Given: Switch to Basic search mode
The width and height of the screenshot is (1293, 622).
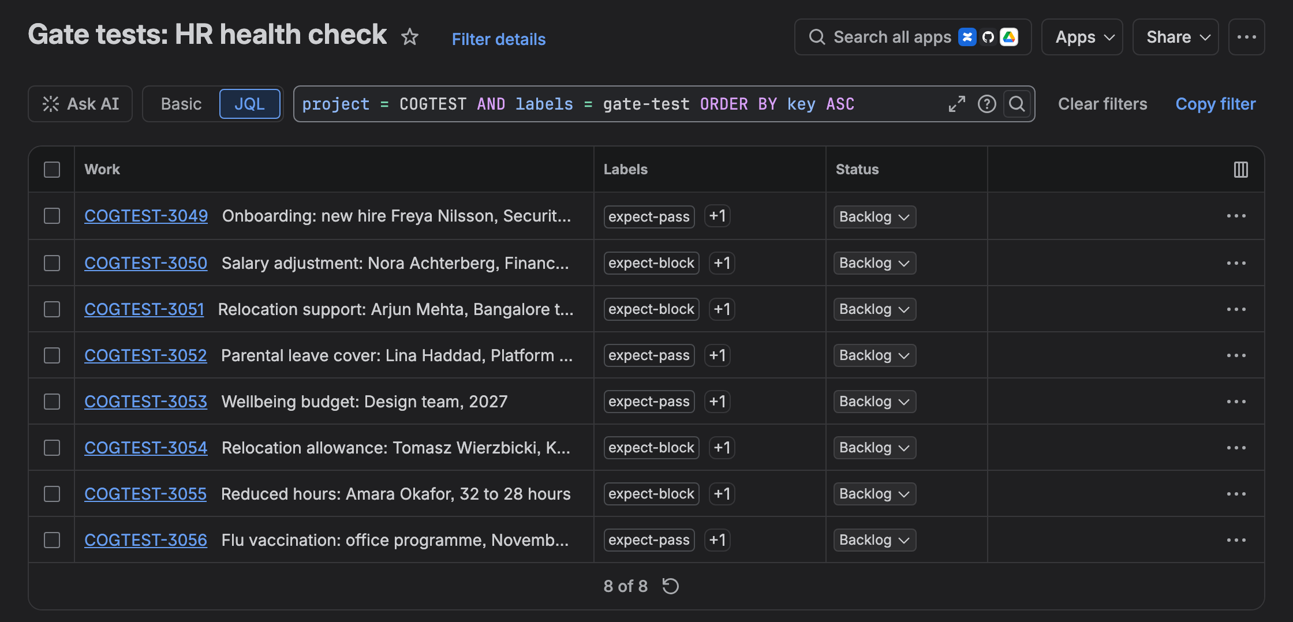Looking at the screenshot, I should (181, 104).
